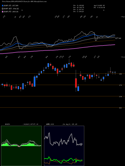Click the 161 price axis label

(120, 108)
